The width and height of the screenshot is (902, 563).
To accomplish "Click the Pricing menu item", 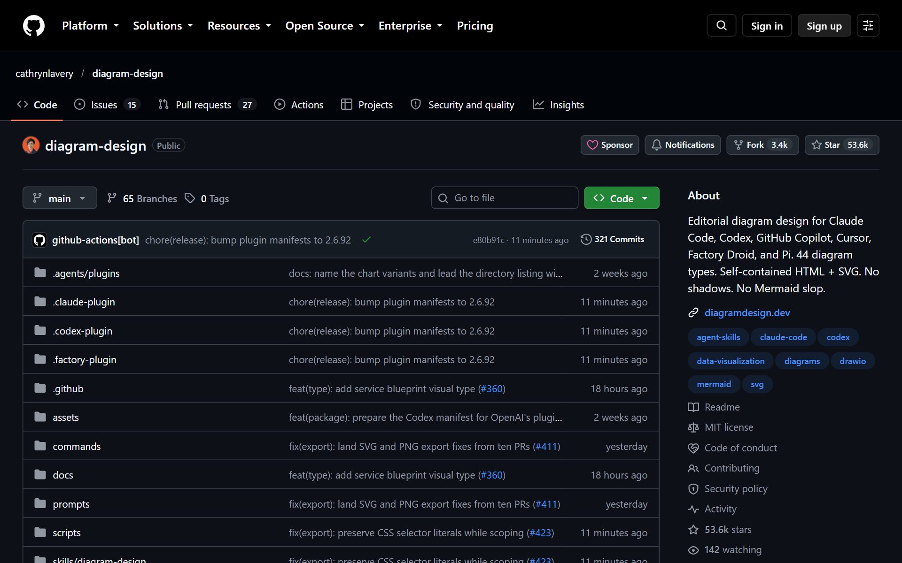I will coord(475,26).
